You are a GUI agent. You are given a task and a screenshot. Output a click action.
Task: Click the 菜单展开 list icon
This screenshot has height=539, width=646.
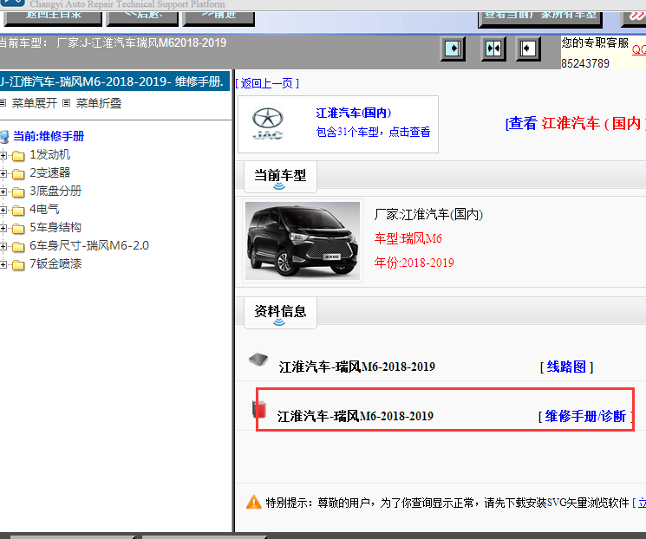pyautogui.click(x=3, y=103)
